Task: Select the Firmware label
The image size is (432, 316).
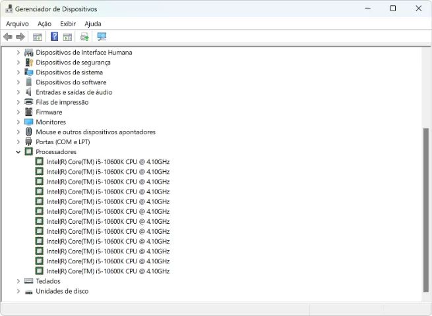Action: 49,112
